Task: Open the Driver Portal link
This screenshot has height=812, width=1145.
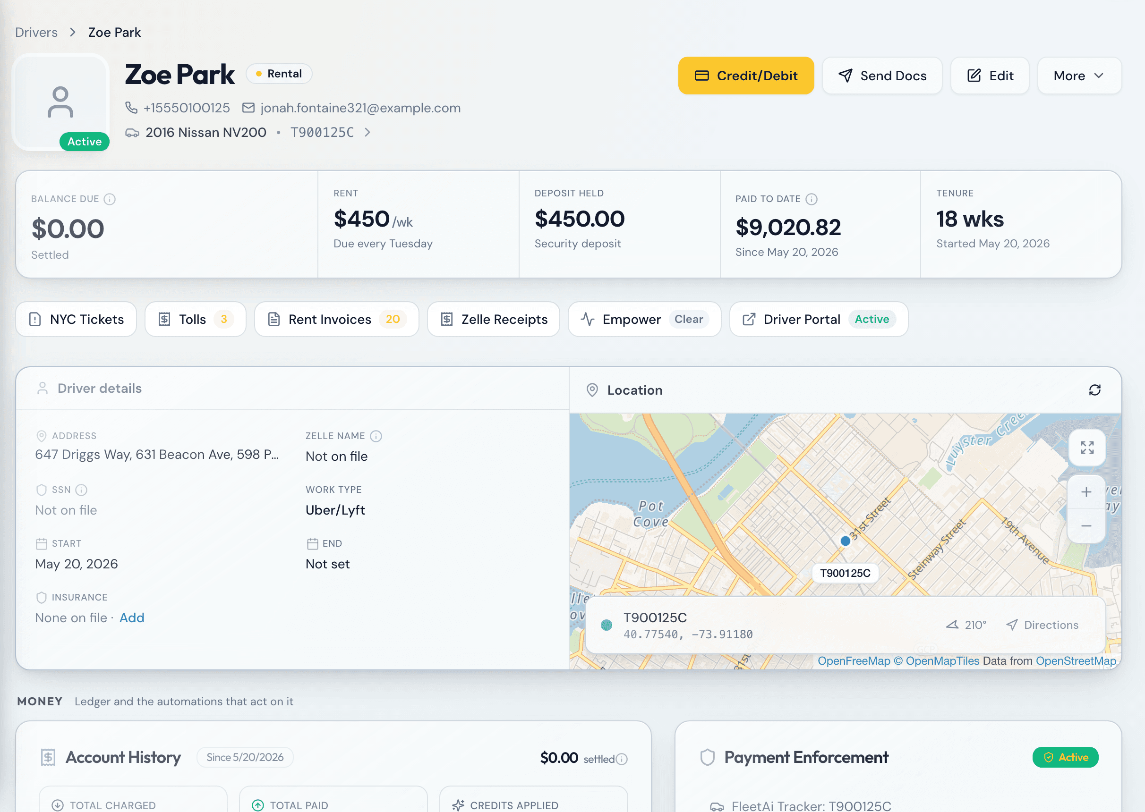Action: point(818,319)
